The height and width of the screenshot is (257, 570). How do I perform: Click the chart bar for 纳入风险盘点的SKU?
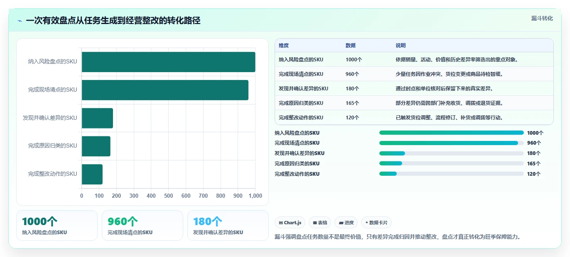tap(168, 62)
